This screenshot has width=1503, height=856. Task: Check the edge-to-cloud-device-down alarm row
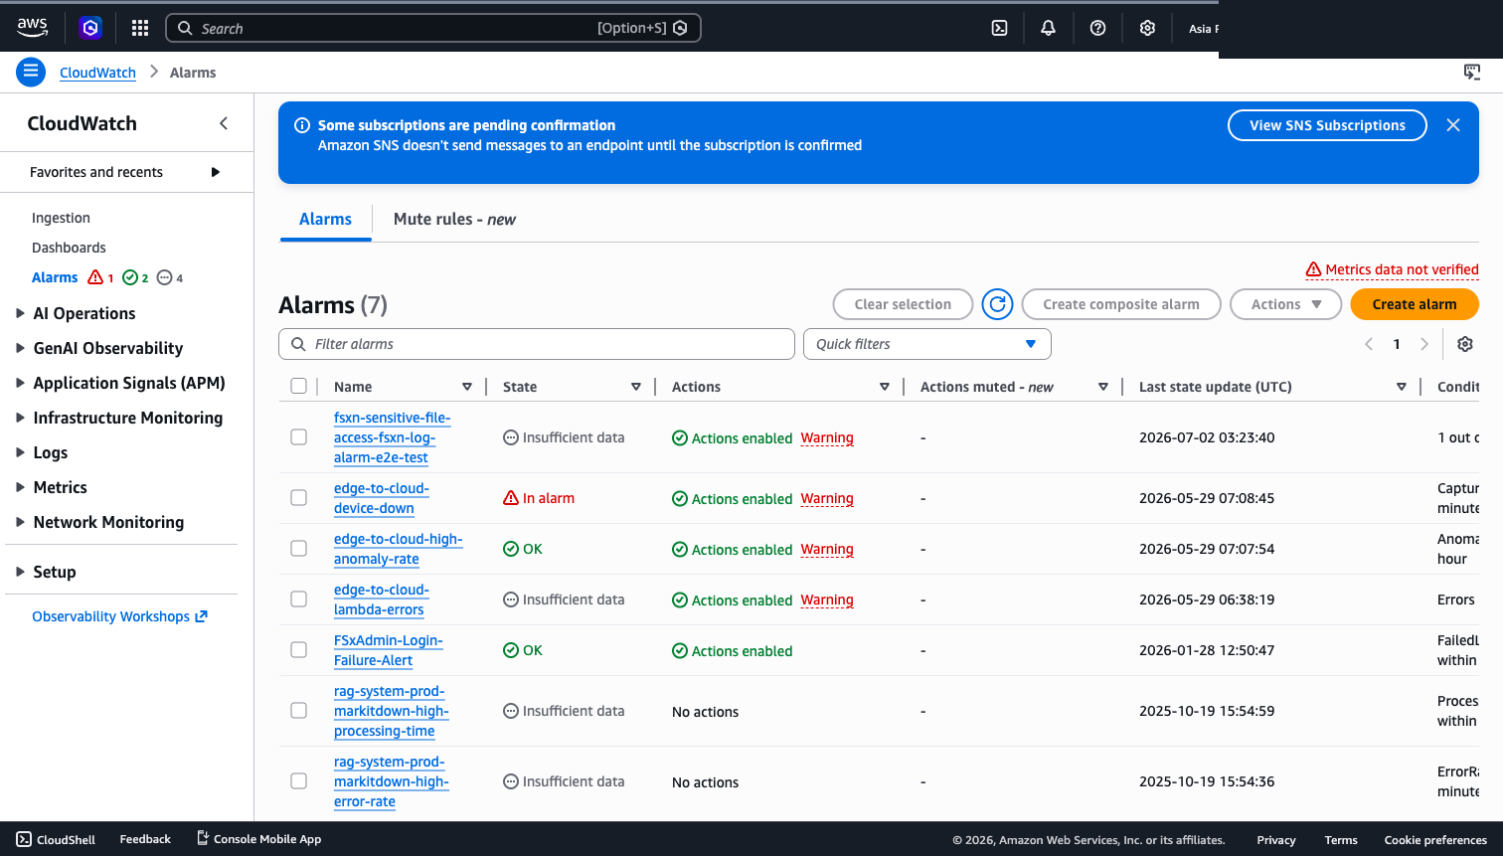298,497
